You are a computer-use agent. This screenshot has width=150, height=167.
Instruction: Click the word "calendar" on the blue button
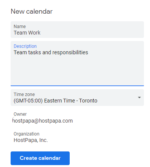pos(50,158)
